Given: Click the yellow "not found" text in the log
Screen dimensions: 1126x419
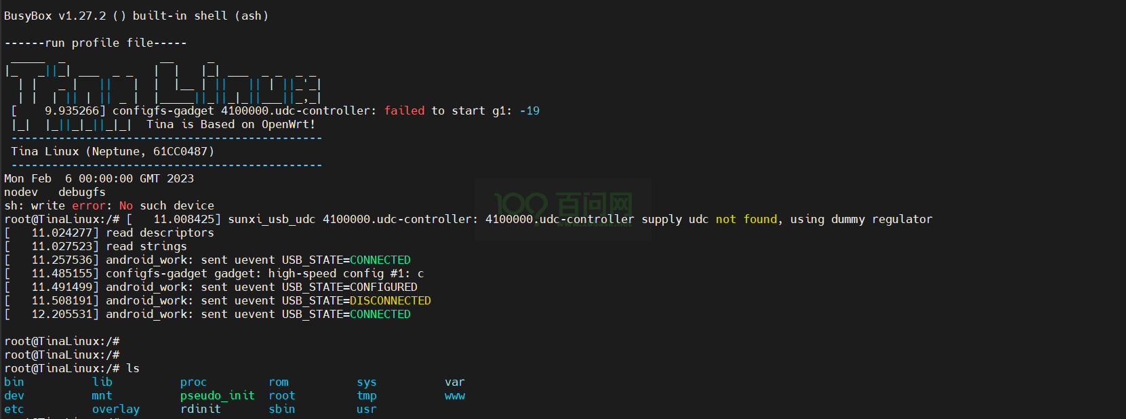Looking at the screenshot, I should (x=746, y=219).
